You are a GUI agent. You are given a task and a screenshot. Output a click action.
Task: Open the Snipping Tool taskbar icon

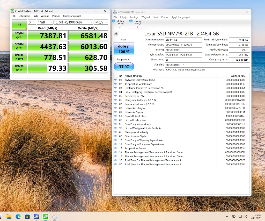click(x=55, y=216)
